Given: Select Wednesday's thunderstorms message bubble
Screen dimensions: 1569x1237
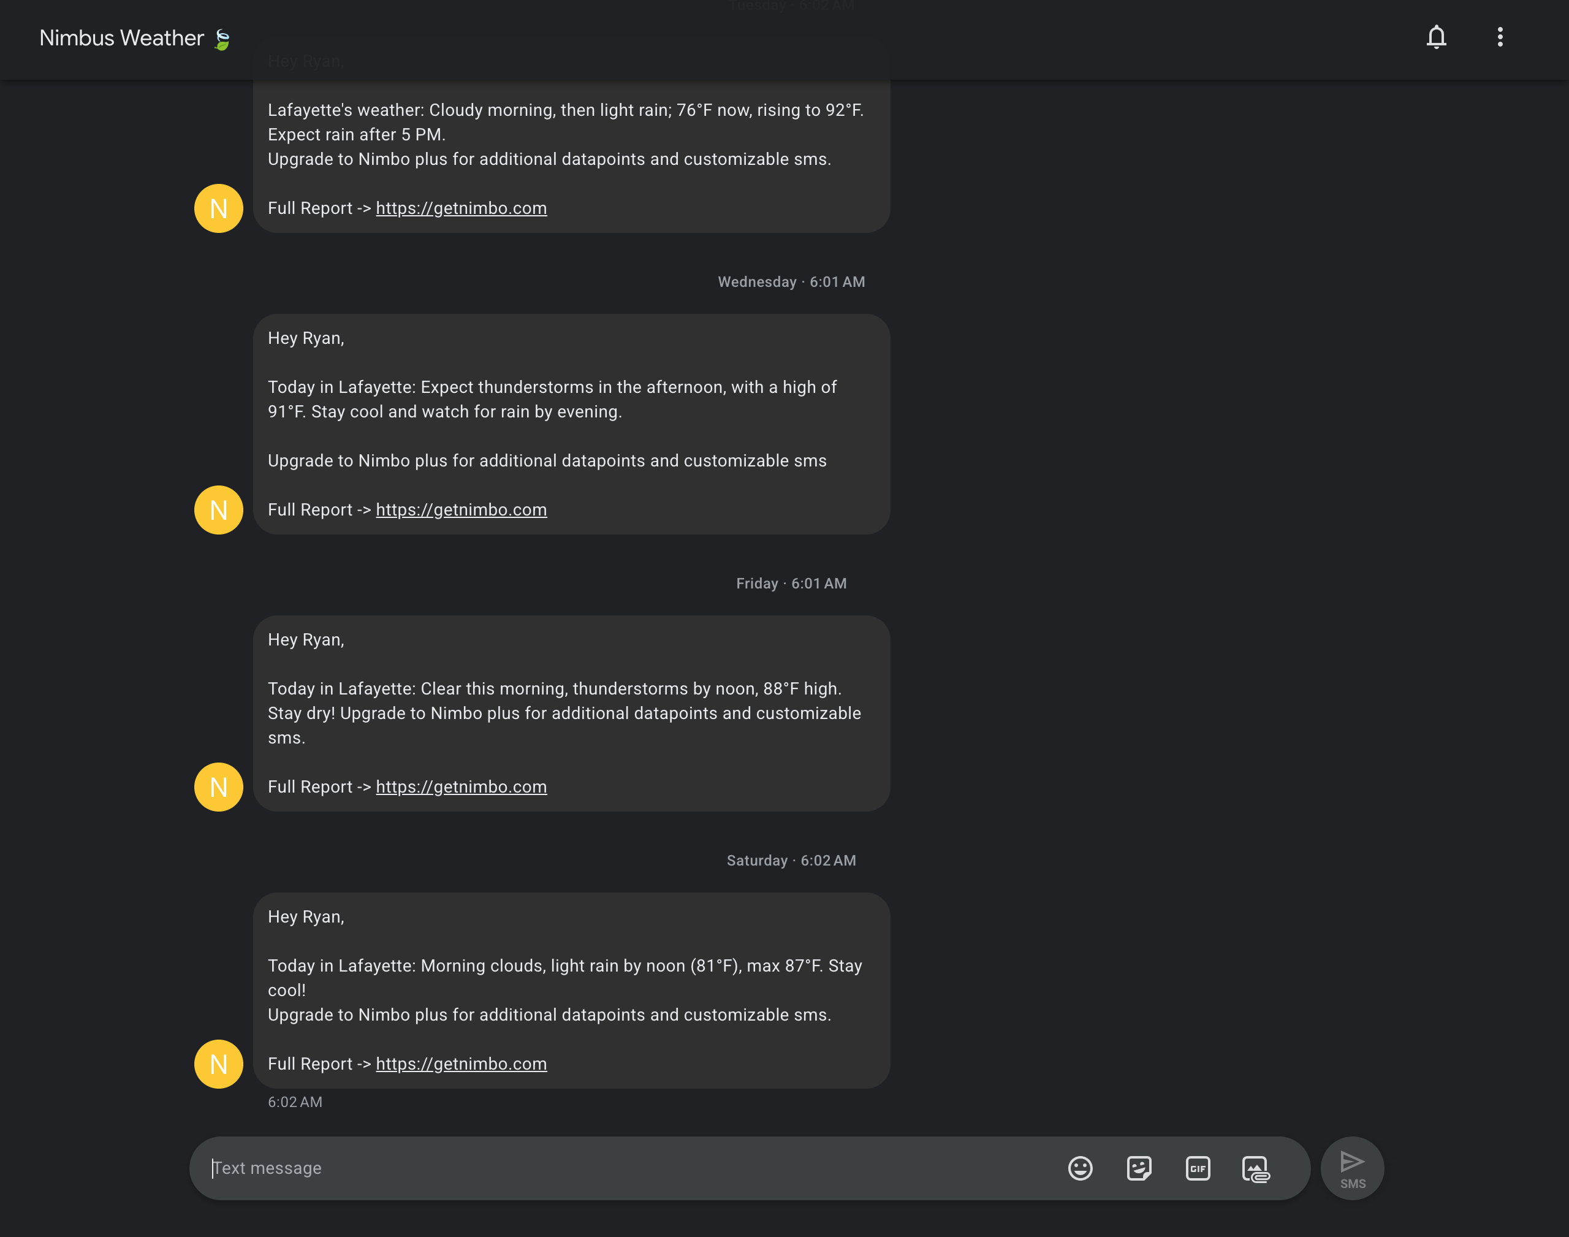Looking at the screenshot, I should pyautogui.click(x=572, y=424).
